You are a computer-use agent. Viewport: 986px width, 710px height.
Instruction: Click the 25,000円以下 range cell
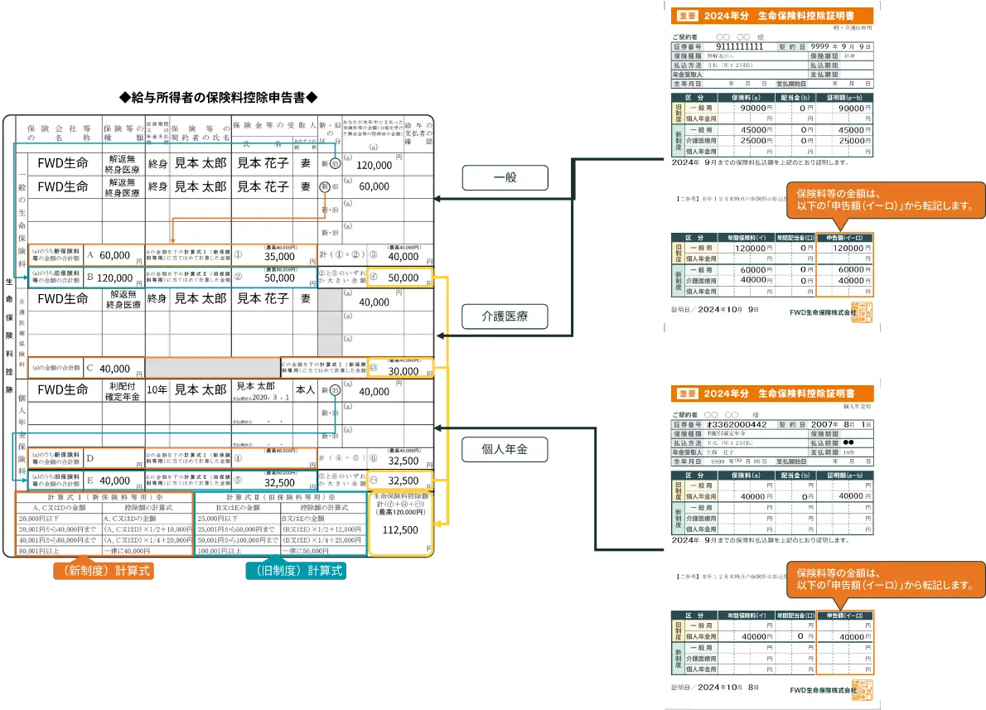(218, 519)
